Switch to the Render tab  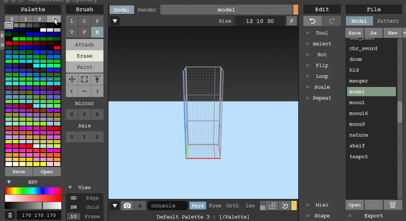click(147, 10)
